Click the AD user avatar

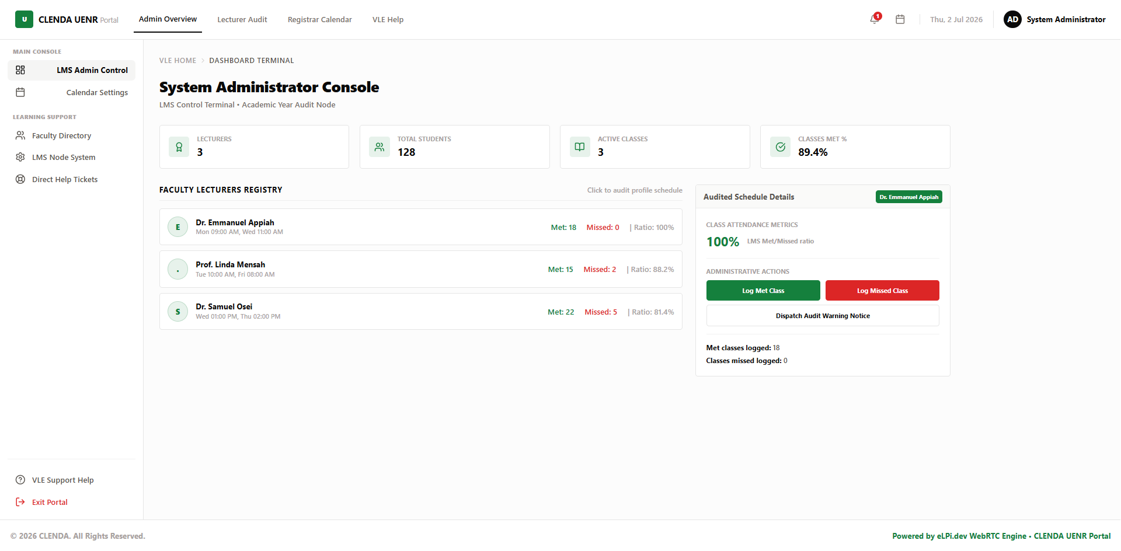pos(1012,19)
